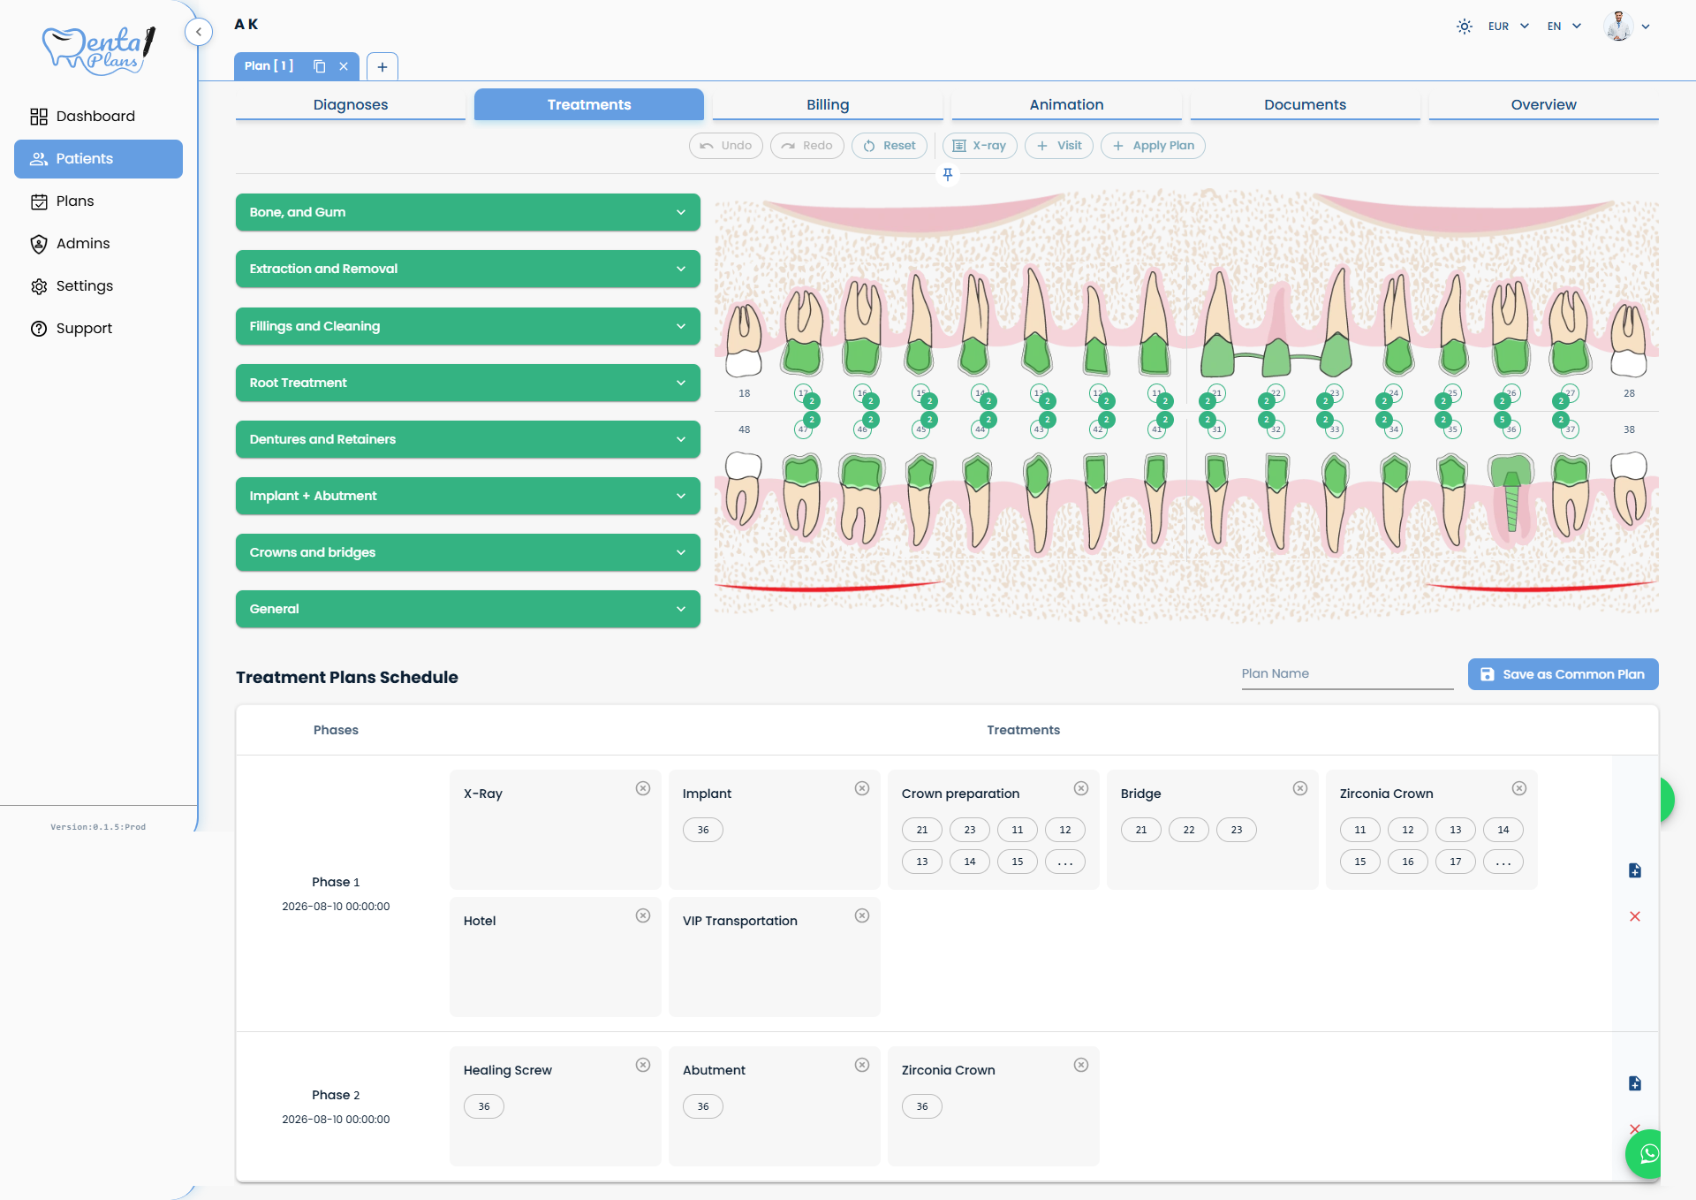This screenshot has height=1200, width=1696.
Task: Open the EUR currency dropdown
Action: [x=1509, y=27]
